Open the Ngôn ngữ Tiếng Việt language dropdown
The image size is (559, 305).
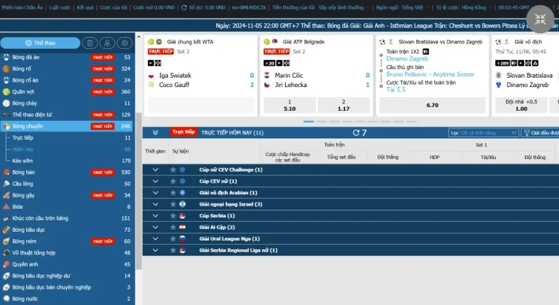[x=394, y=8]
